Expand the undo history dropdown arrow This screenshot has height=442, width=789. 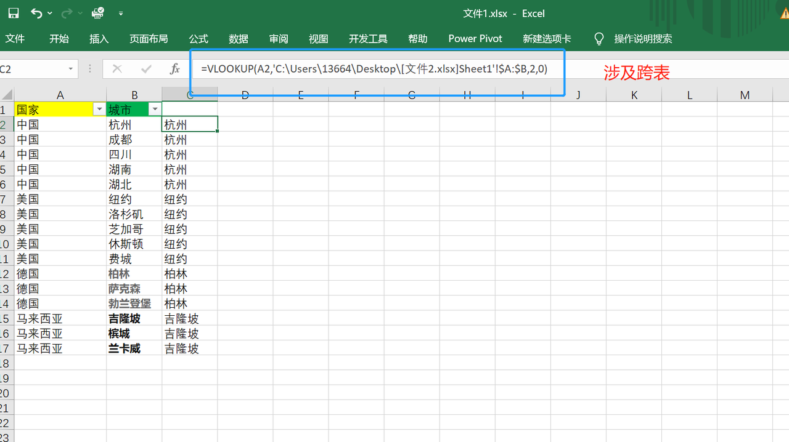(50, 13)
